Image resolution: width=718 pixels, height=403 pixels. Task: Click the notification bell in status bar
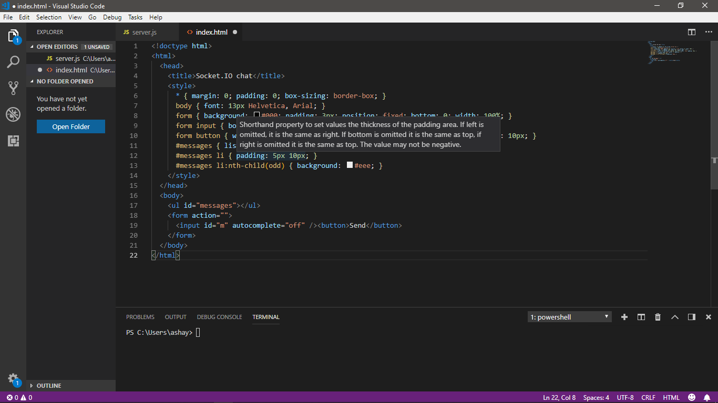[706, 397]
